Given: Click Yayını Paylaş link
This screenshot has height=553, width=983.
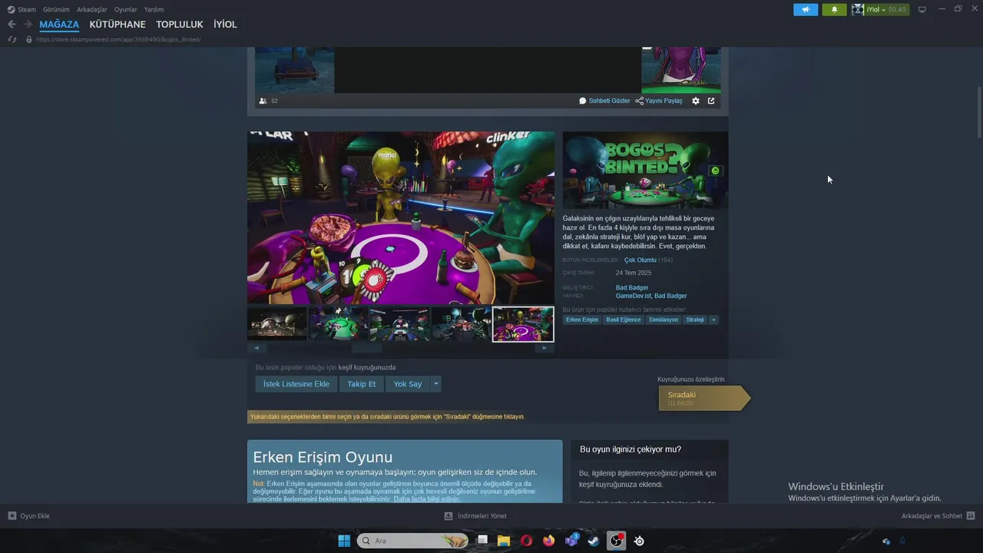Looking at the screenshot, I should click(659, 101).
